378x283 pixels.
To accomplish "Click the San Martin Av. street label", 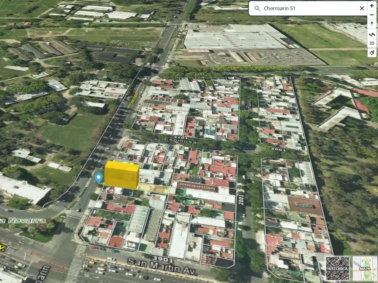I will coord(162,266).
